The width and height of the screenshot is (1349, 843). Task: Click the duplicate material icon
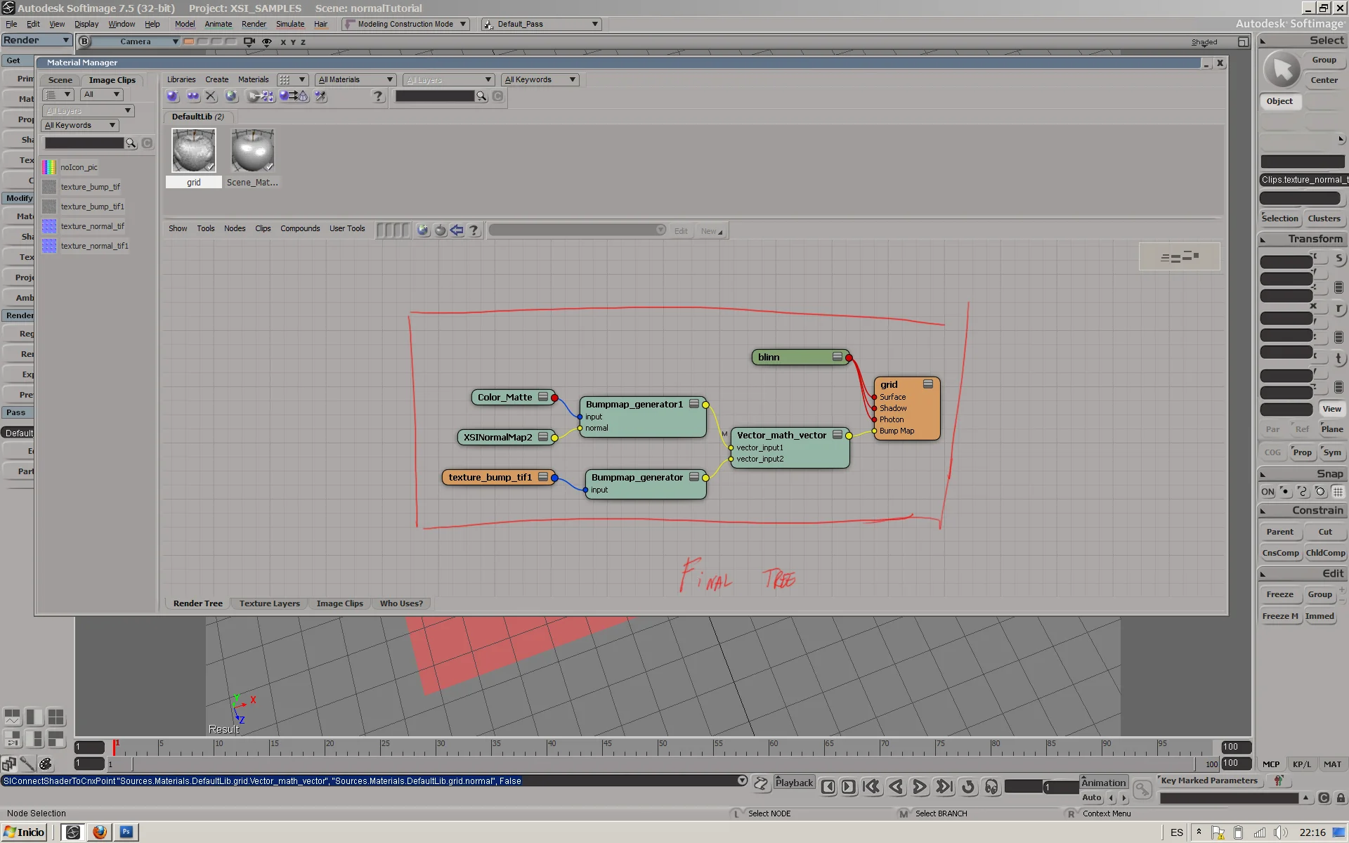point(193,96)
